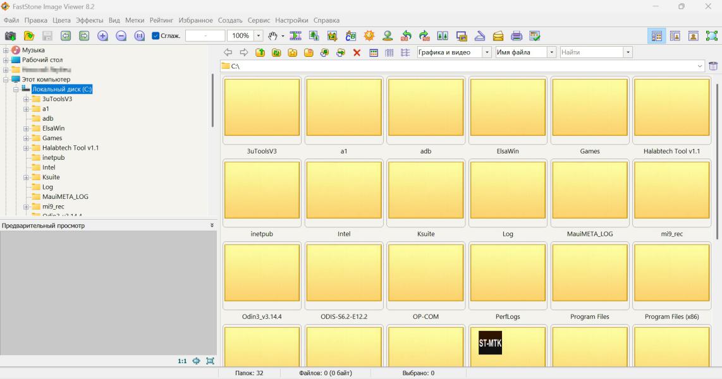The width and height of the screenshot is (722, 379).
Task: Open the Графика и видео filter dropdown
Action: click(487, 52)
